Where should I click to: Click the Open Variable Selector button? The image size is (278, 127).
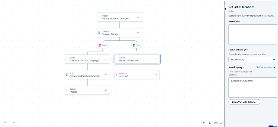(x=244, y=102)
